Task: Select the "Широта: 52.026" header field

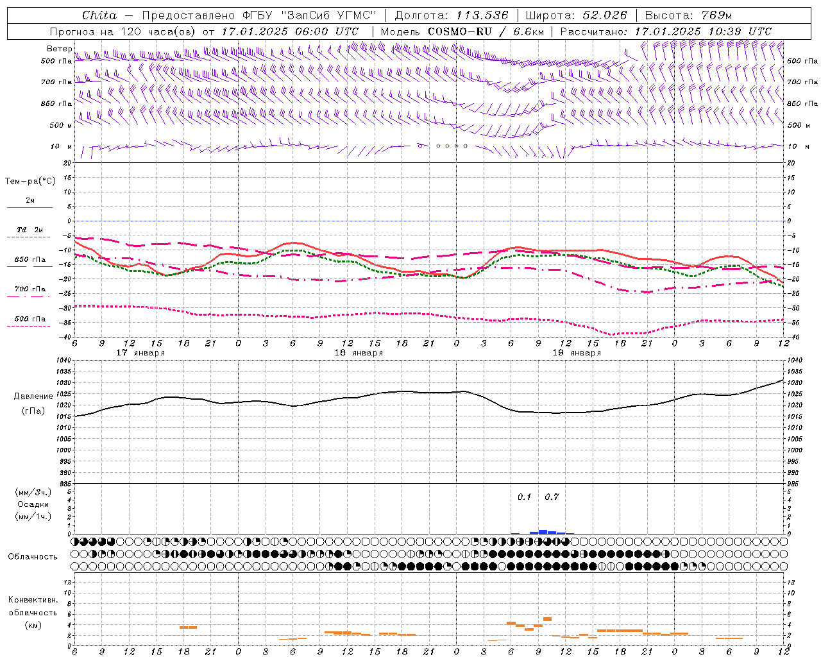Action: click(x=576, y=15)
